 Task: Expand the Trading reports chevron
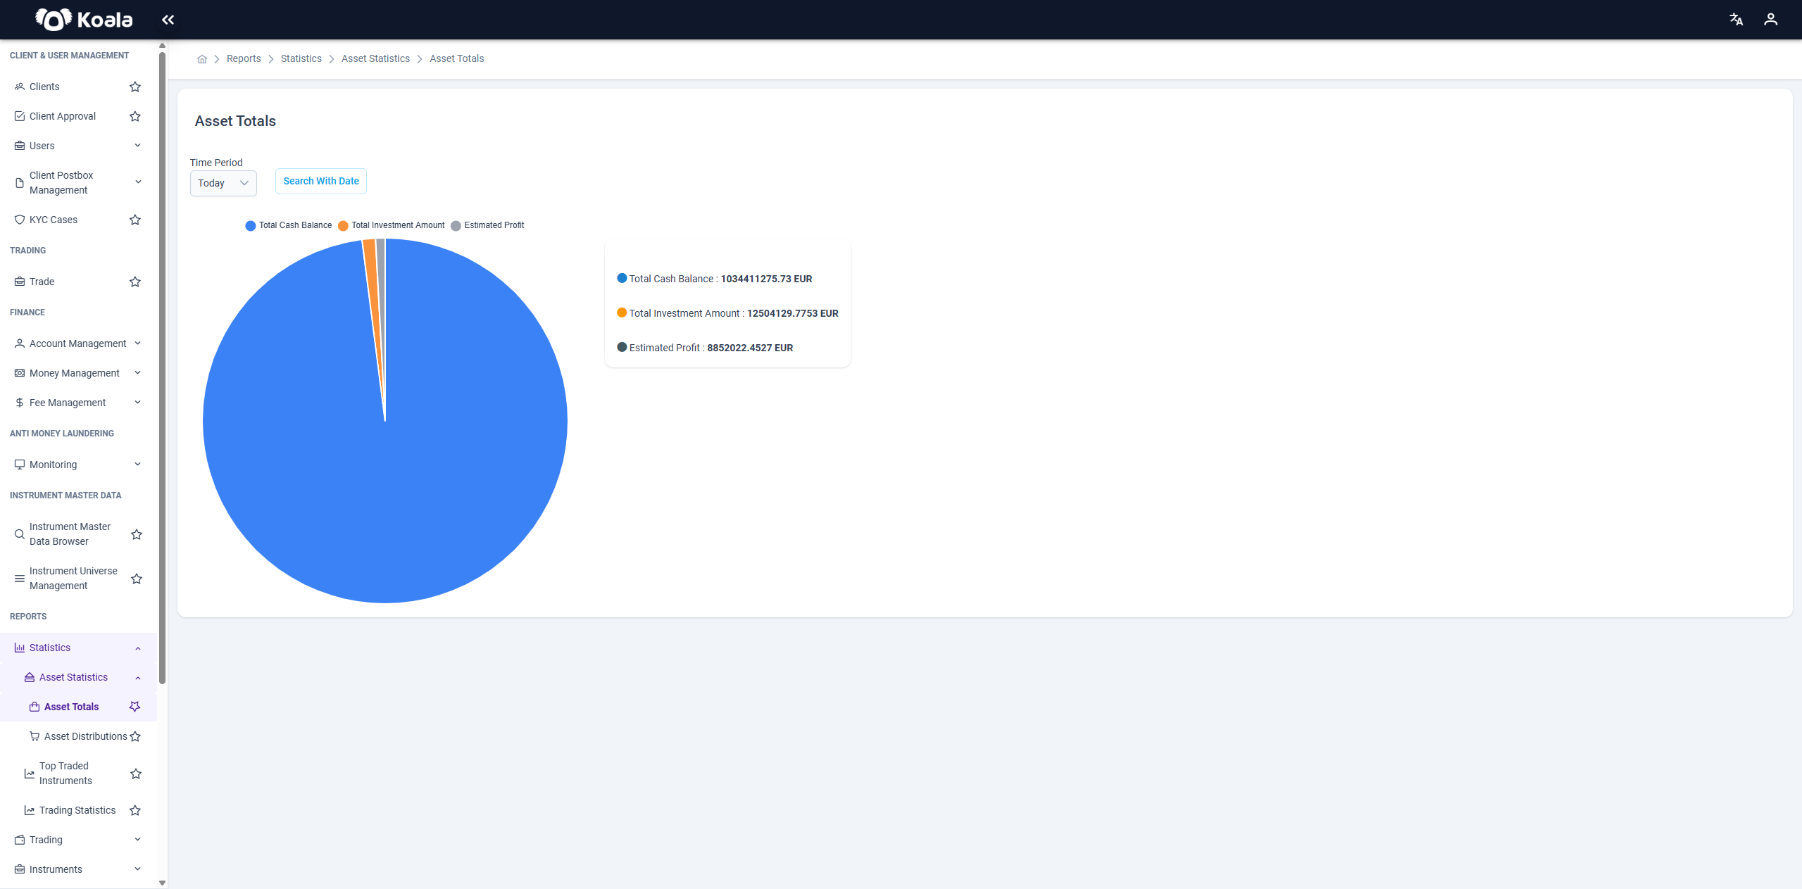click(138, 840)
